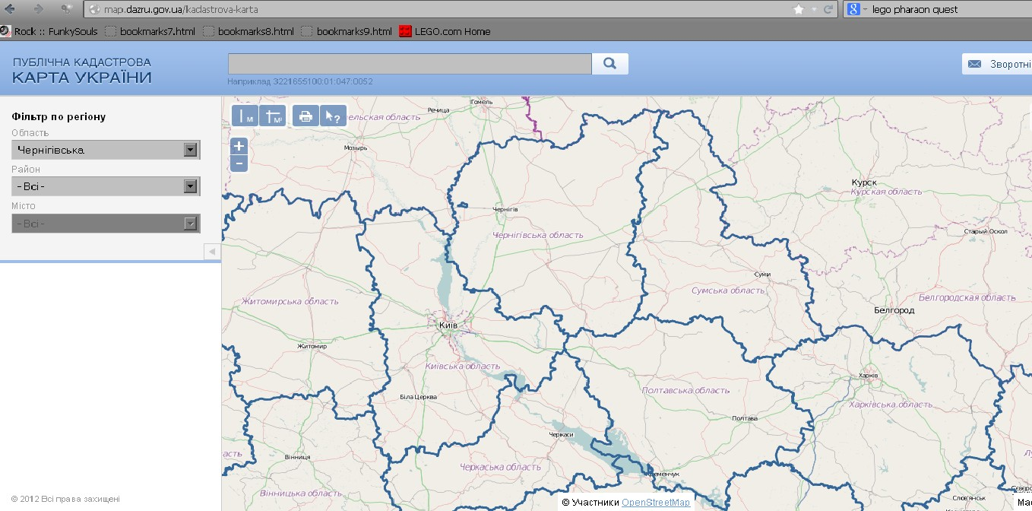Viewport: 1032px width, 511px height.
Task: Follow the OpenStreetMap link
Action: 656,503
